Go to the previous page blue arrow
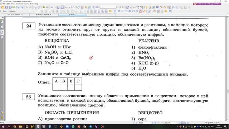Viewport: 229px width, 129px height. coord(19,7)
